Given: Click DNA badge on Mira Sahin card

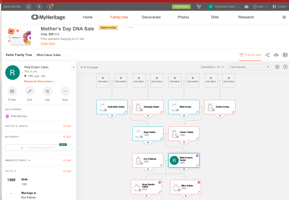Looking at the screenshot, I should [x=199, y=182].
